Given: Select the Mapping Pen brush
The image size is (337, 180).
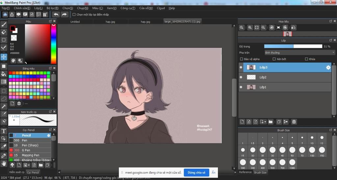Looking at the screenshot, I should coord(30,155).
